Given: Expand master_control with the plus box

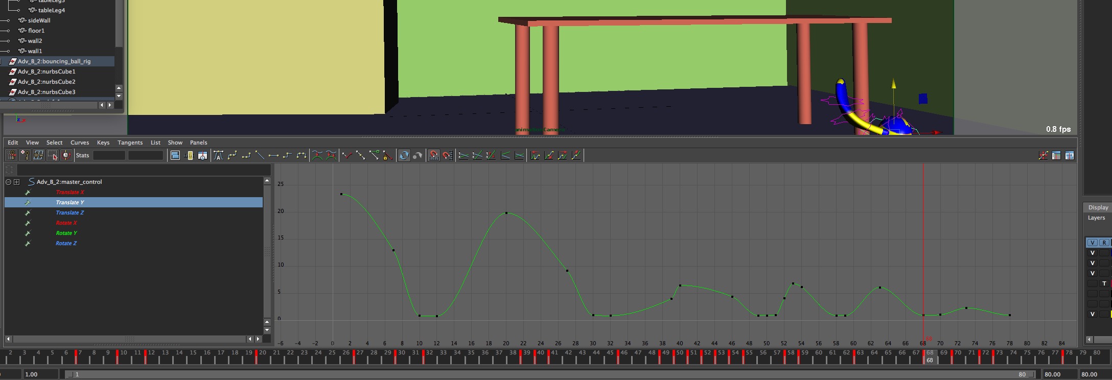Looking at the screenshot, I should (x=16, y=182).
